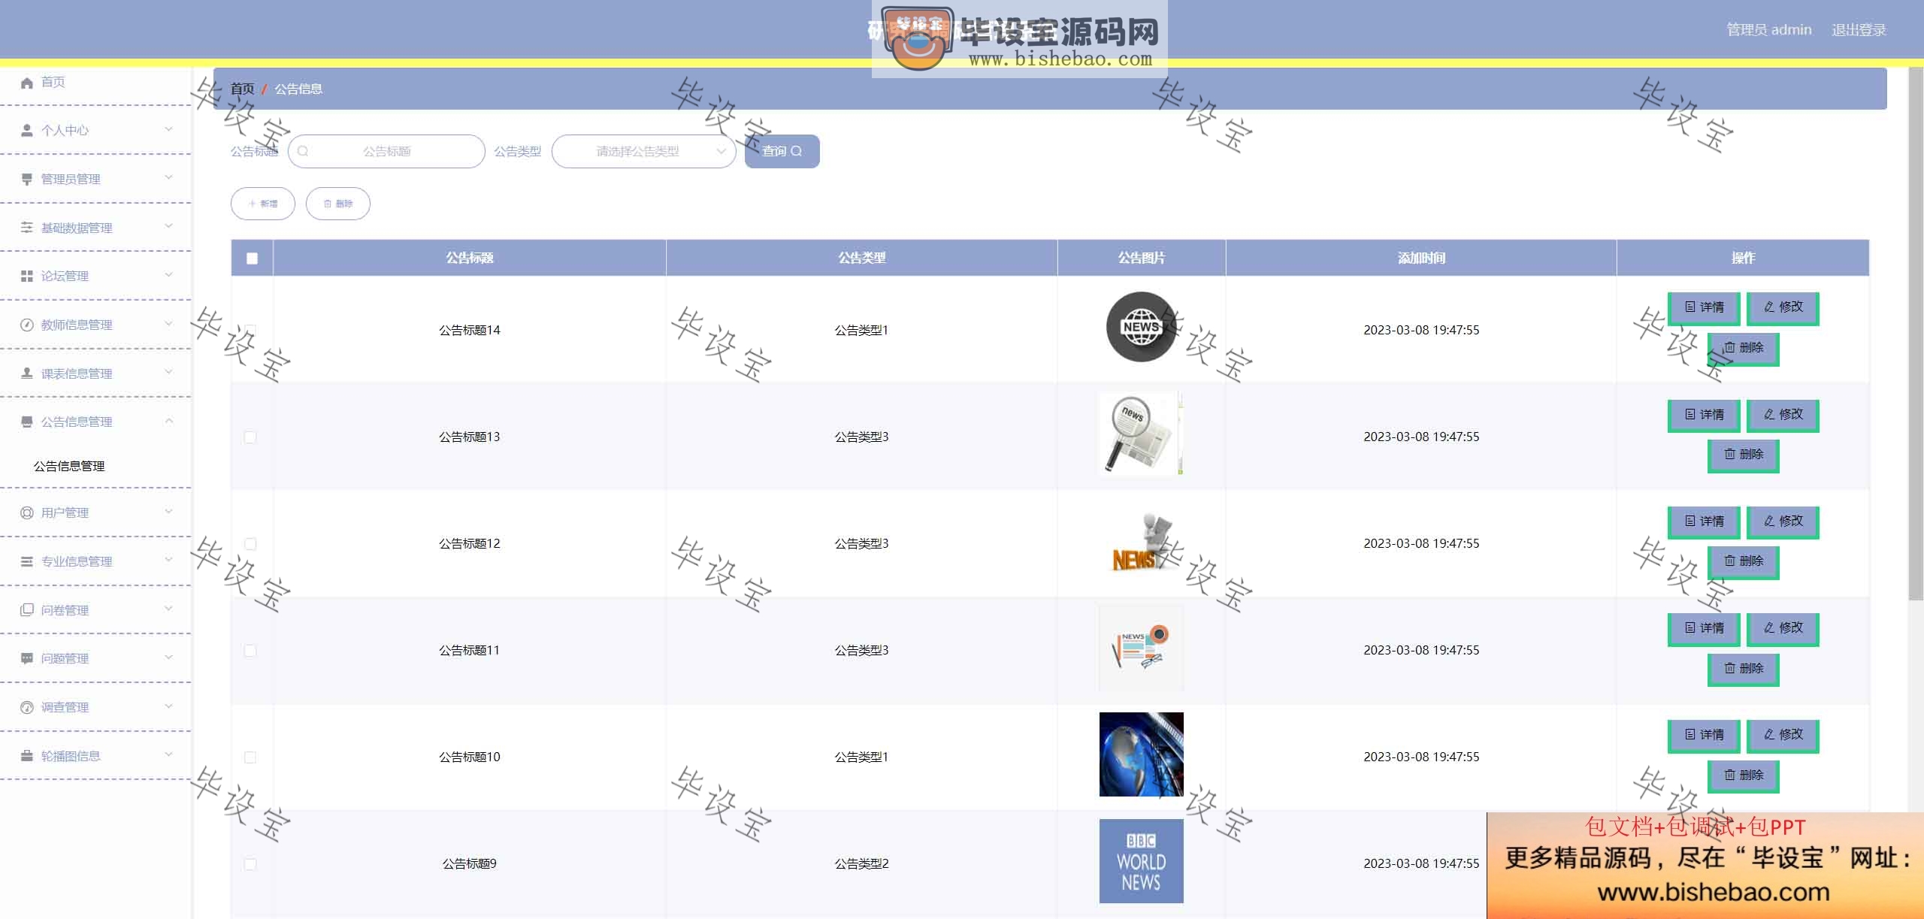Click the 个人中心 person icon

click(27, 130)
